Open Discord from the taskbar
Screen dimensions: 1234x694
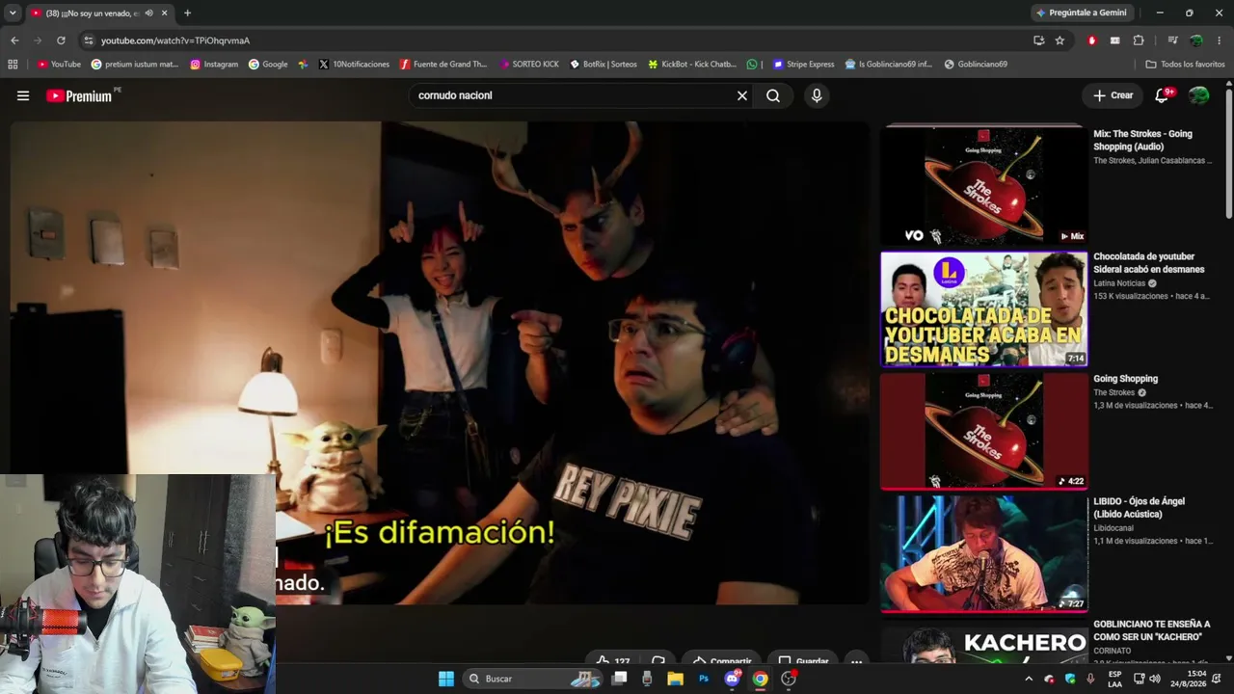(732, 679)
